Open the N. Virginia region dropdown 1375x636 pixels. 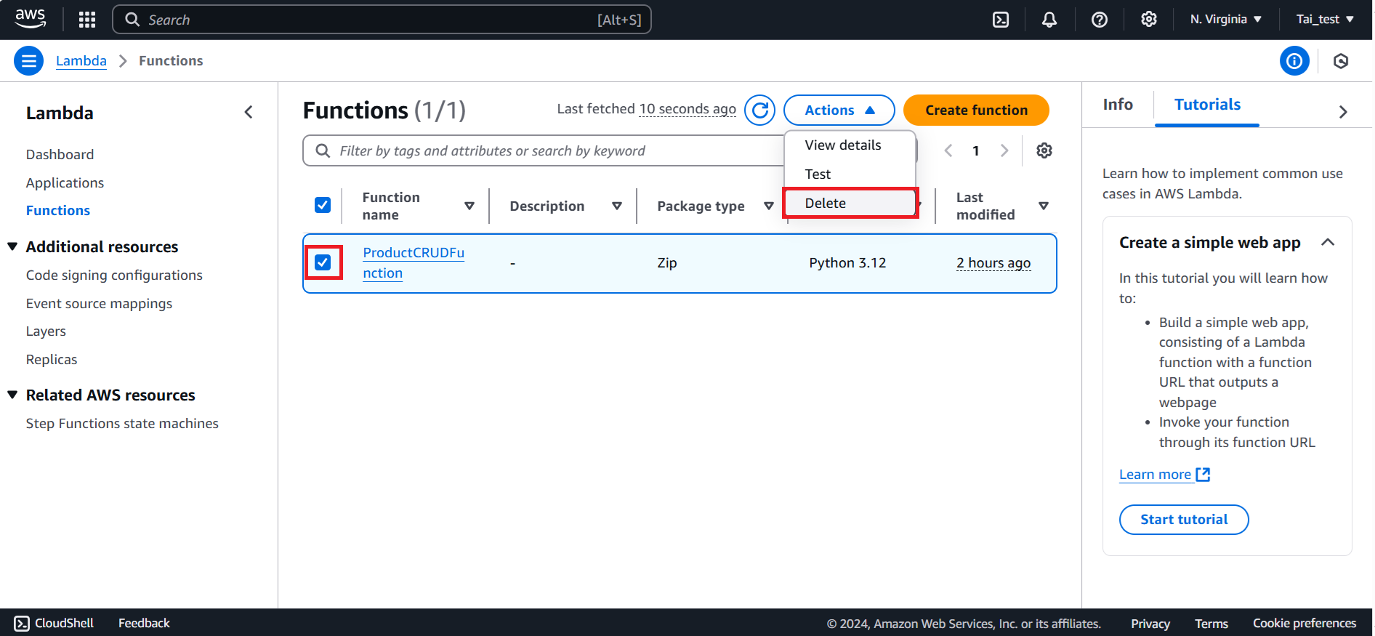coord(1226,20)
